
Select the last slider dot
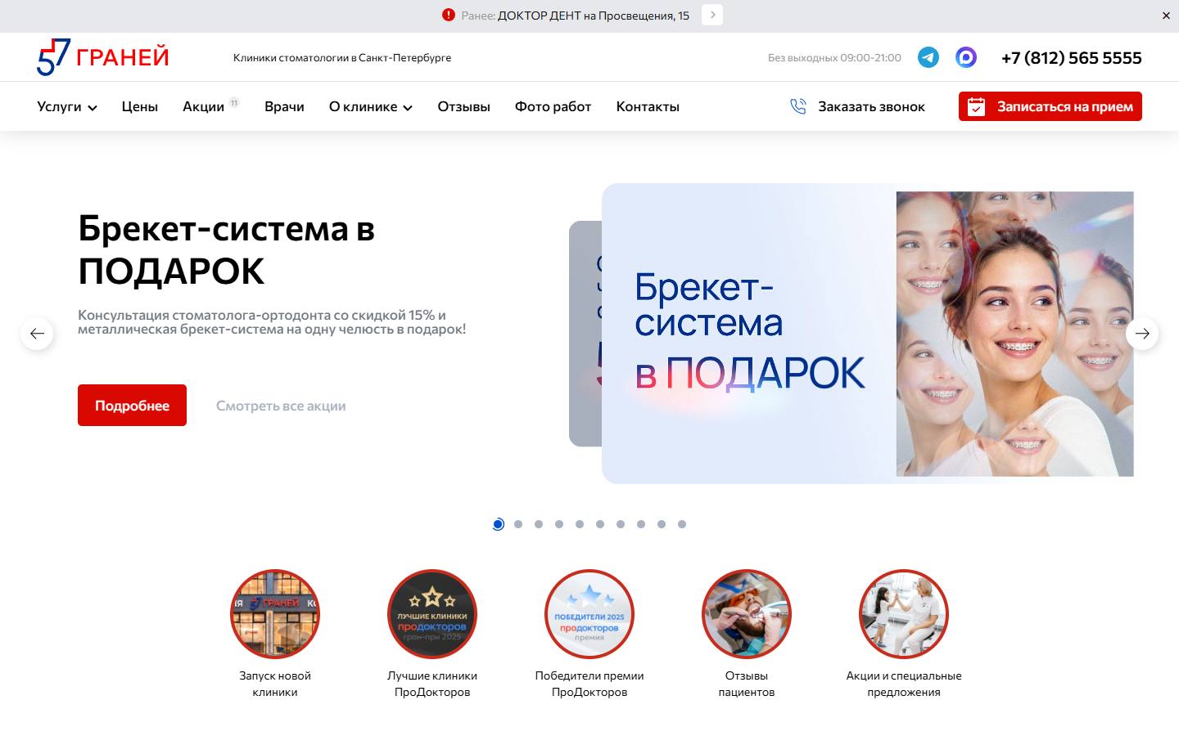coord(682,524)
